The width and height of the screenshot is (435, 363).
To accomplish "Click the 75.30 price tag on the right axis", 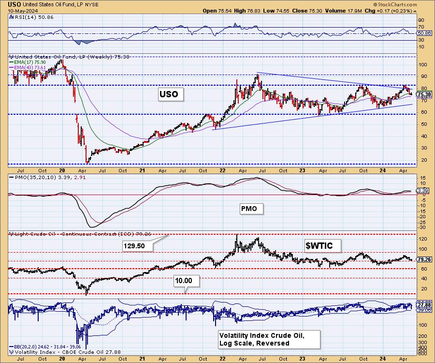I will pyautogui.click(x=424, y=95).
